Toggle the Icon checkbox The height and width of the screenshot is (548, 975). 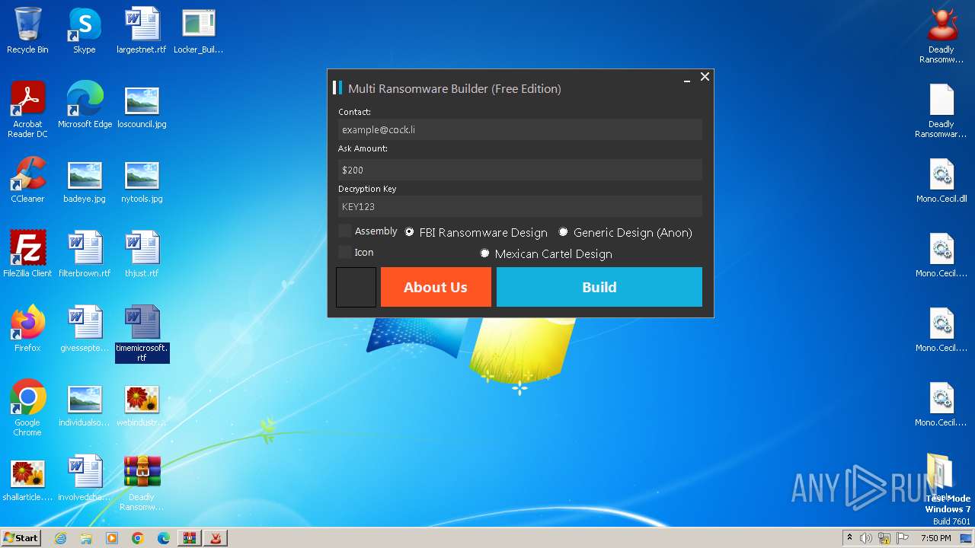click(x=345, y=252)
